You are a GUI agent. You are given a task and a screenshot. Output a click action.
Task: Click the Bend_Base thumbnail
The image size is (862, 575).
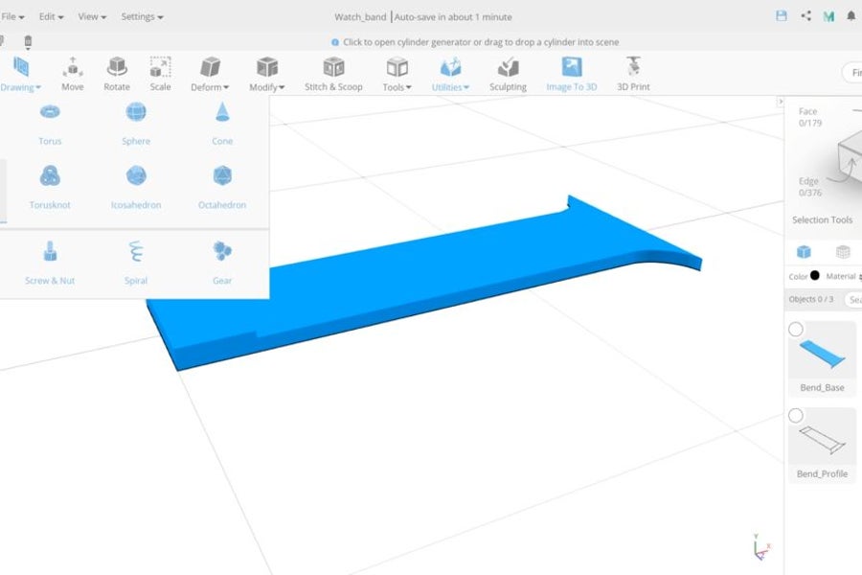[x=823, y=351]
